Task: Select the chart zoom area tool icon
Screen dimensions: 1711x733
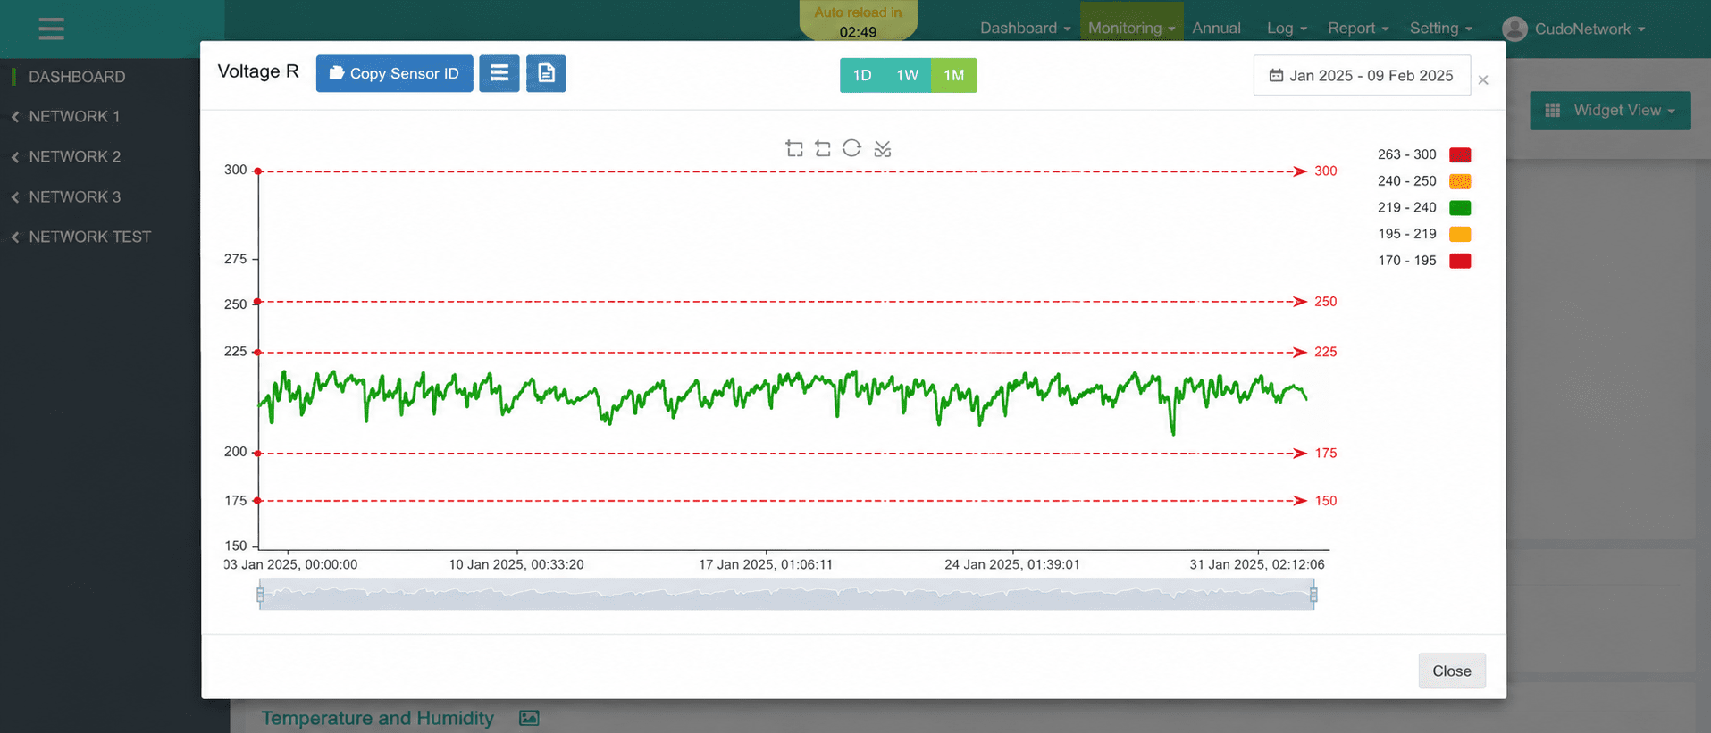Action: tap(794, 148)
